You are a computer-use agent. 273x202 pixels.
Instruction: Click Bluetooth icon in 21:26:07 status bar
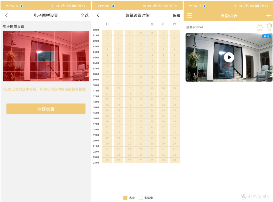(236, 6)
